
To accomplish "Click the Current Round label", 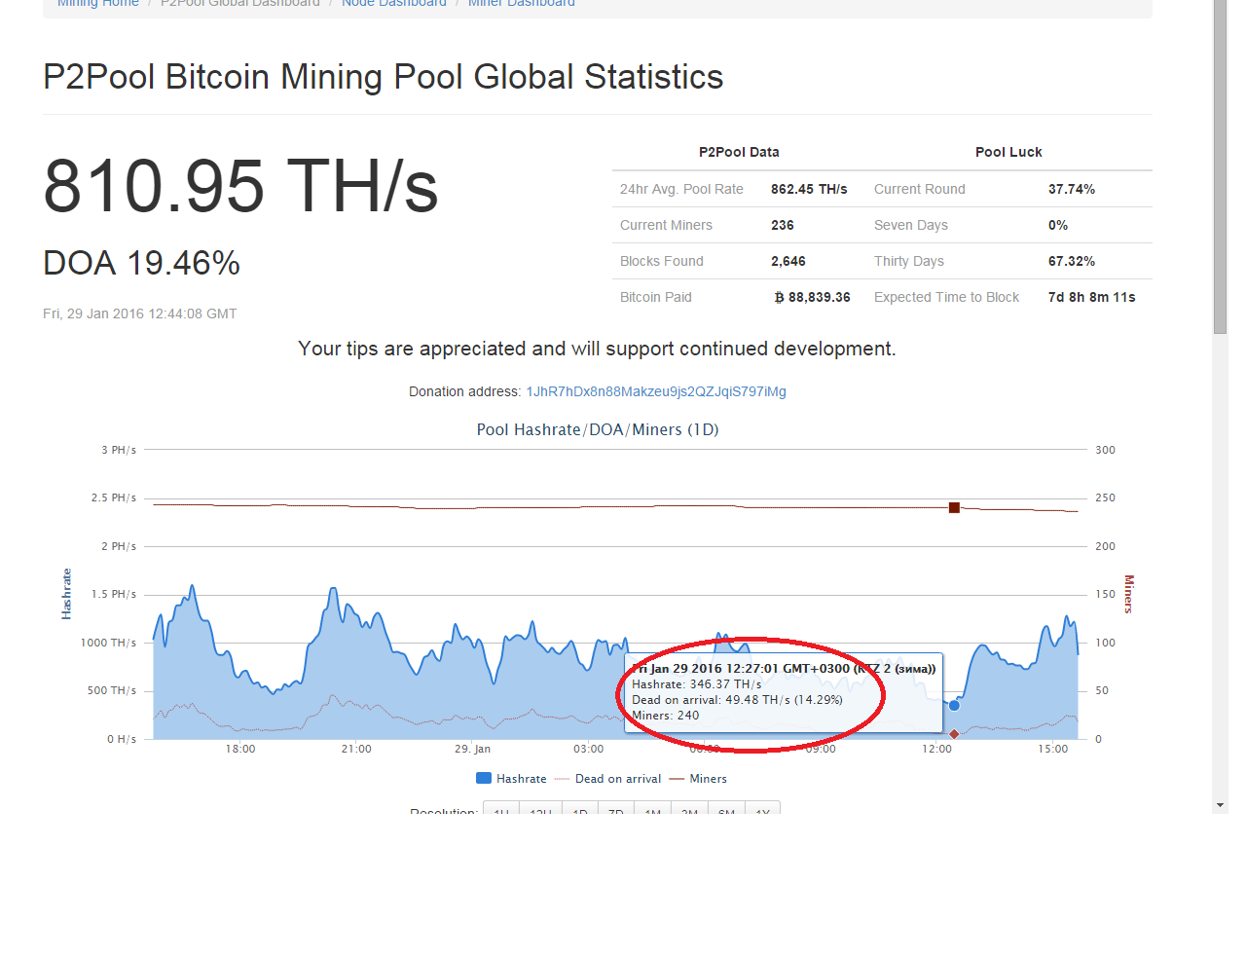I will pyautogui.click(x=920, y=189).
